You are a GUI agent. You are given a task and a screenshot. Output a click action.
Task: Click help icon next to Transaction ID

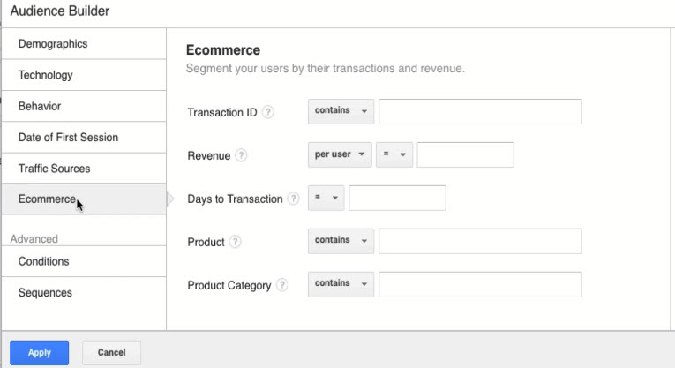click(x=268, y=112)
